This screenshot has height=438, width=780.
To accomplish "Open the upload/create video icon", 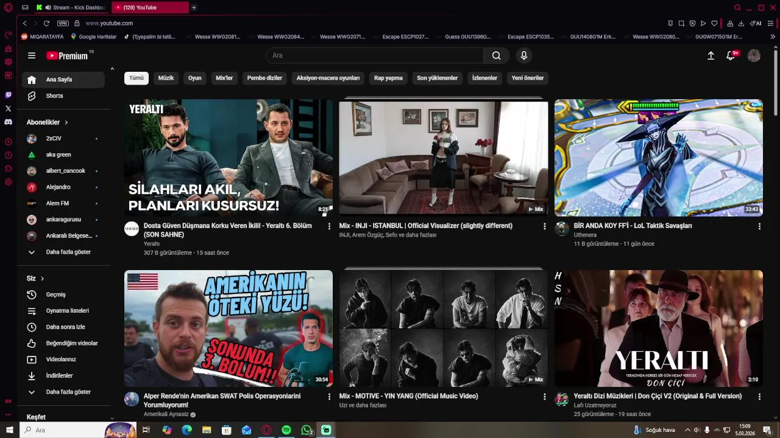I will (x=711, y=55).
